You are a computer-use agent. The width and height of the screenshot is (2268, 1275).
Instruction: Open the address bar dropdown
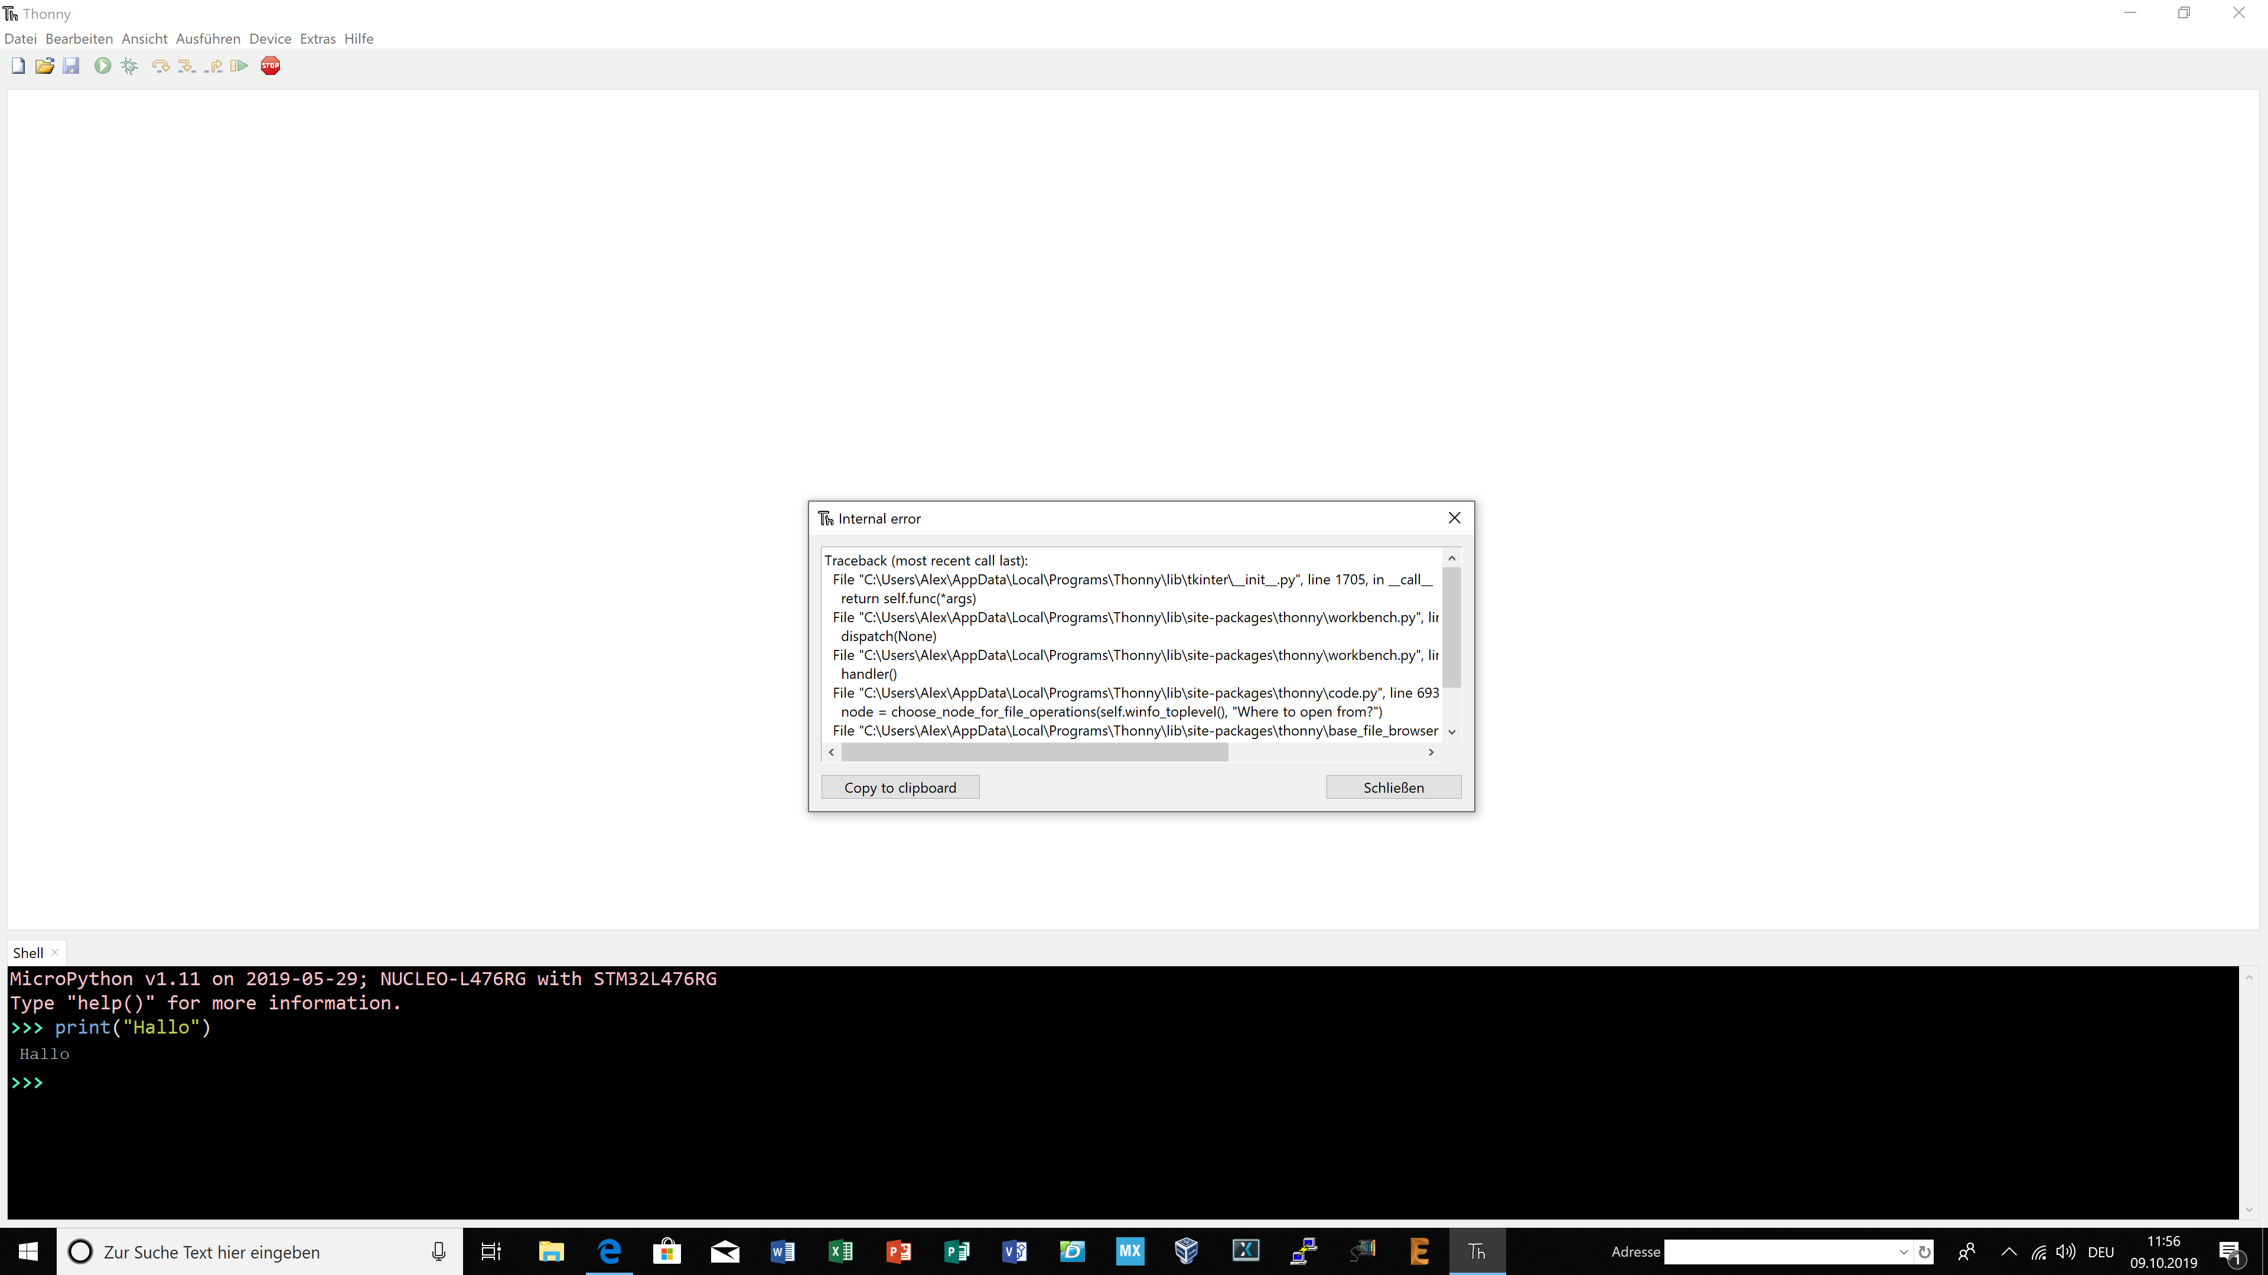[x=1904, y=1251]
